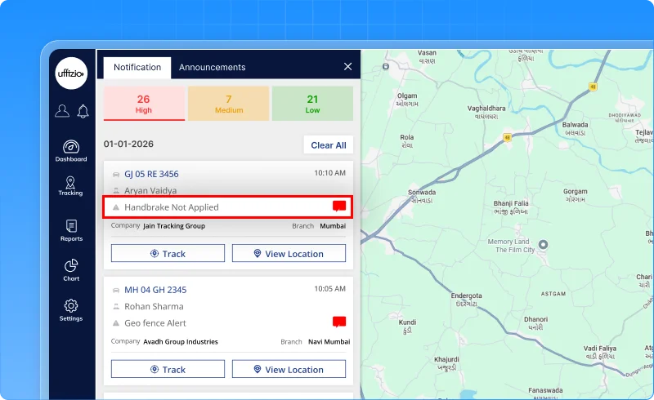Click the Rola label on the map
This screenshot has width=654, height=400.
tap(407, 137)
